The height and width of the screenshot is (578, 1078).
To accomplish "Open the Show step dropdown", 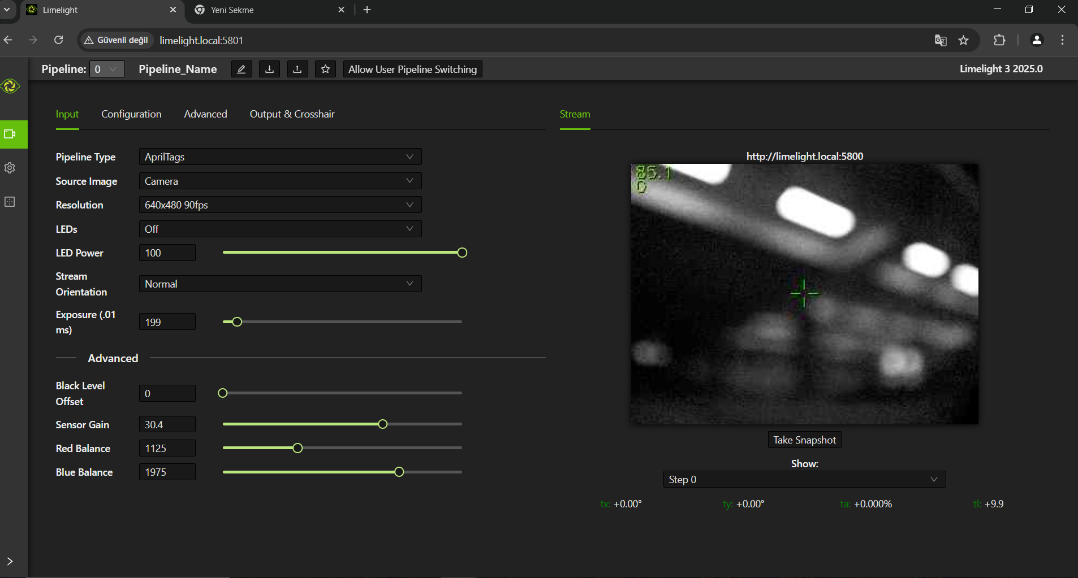I will click(x=804, y=479).
